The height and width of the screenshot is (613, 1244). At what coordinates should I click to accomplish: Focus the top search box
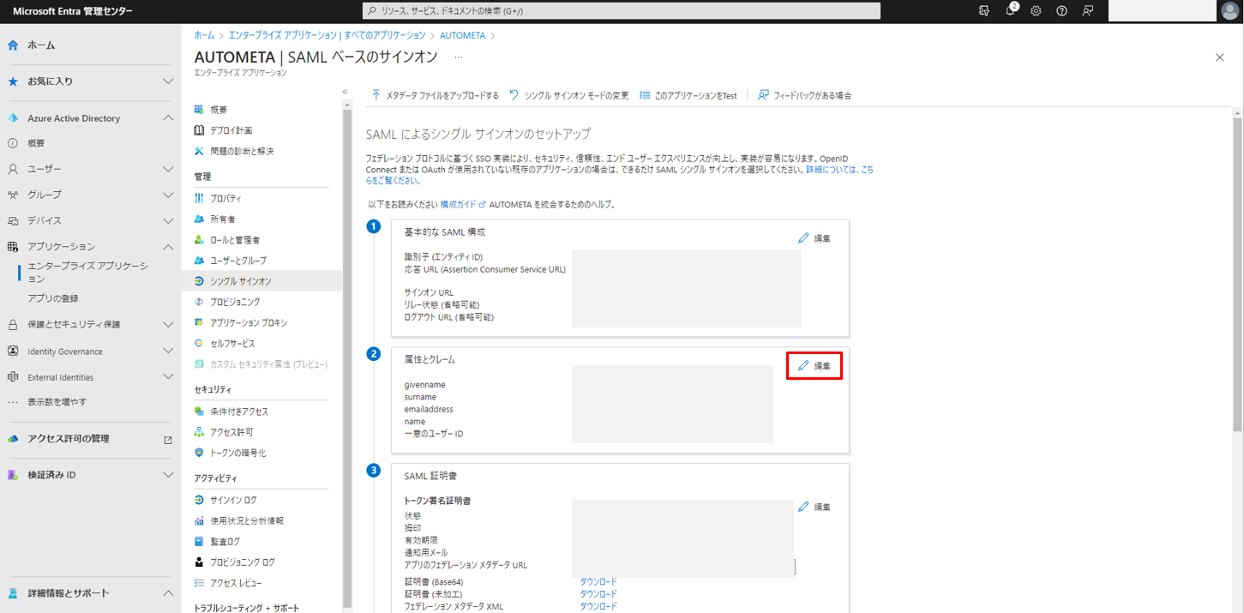(622, 10)
